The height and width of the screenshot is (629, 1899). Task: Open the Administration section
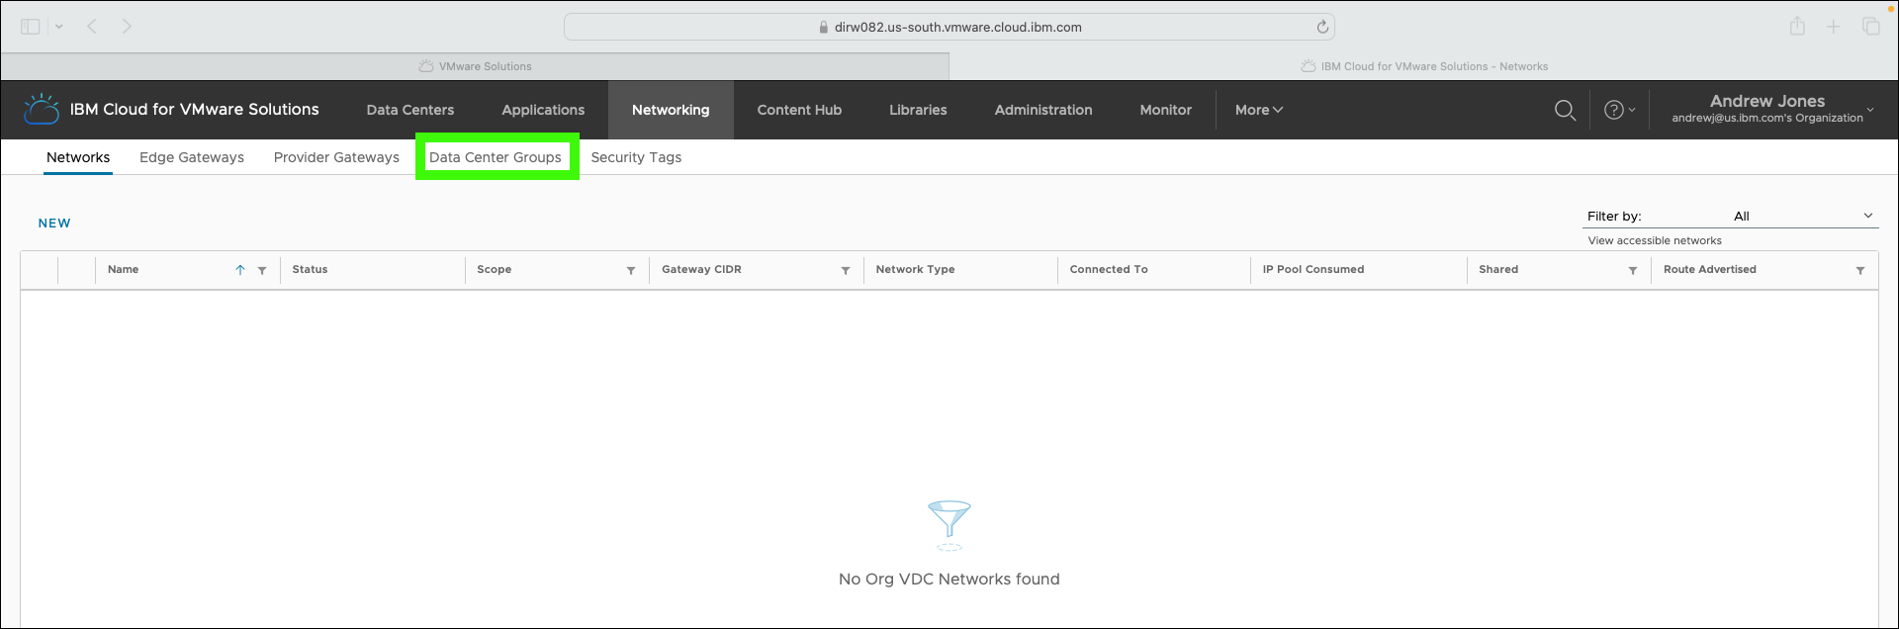coord(1043,110)
